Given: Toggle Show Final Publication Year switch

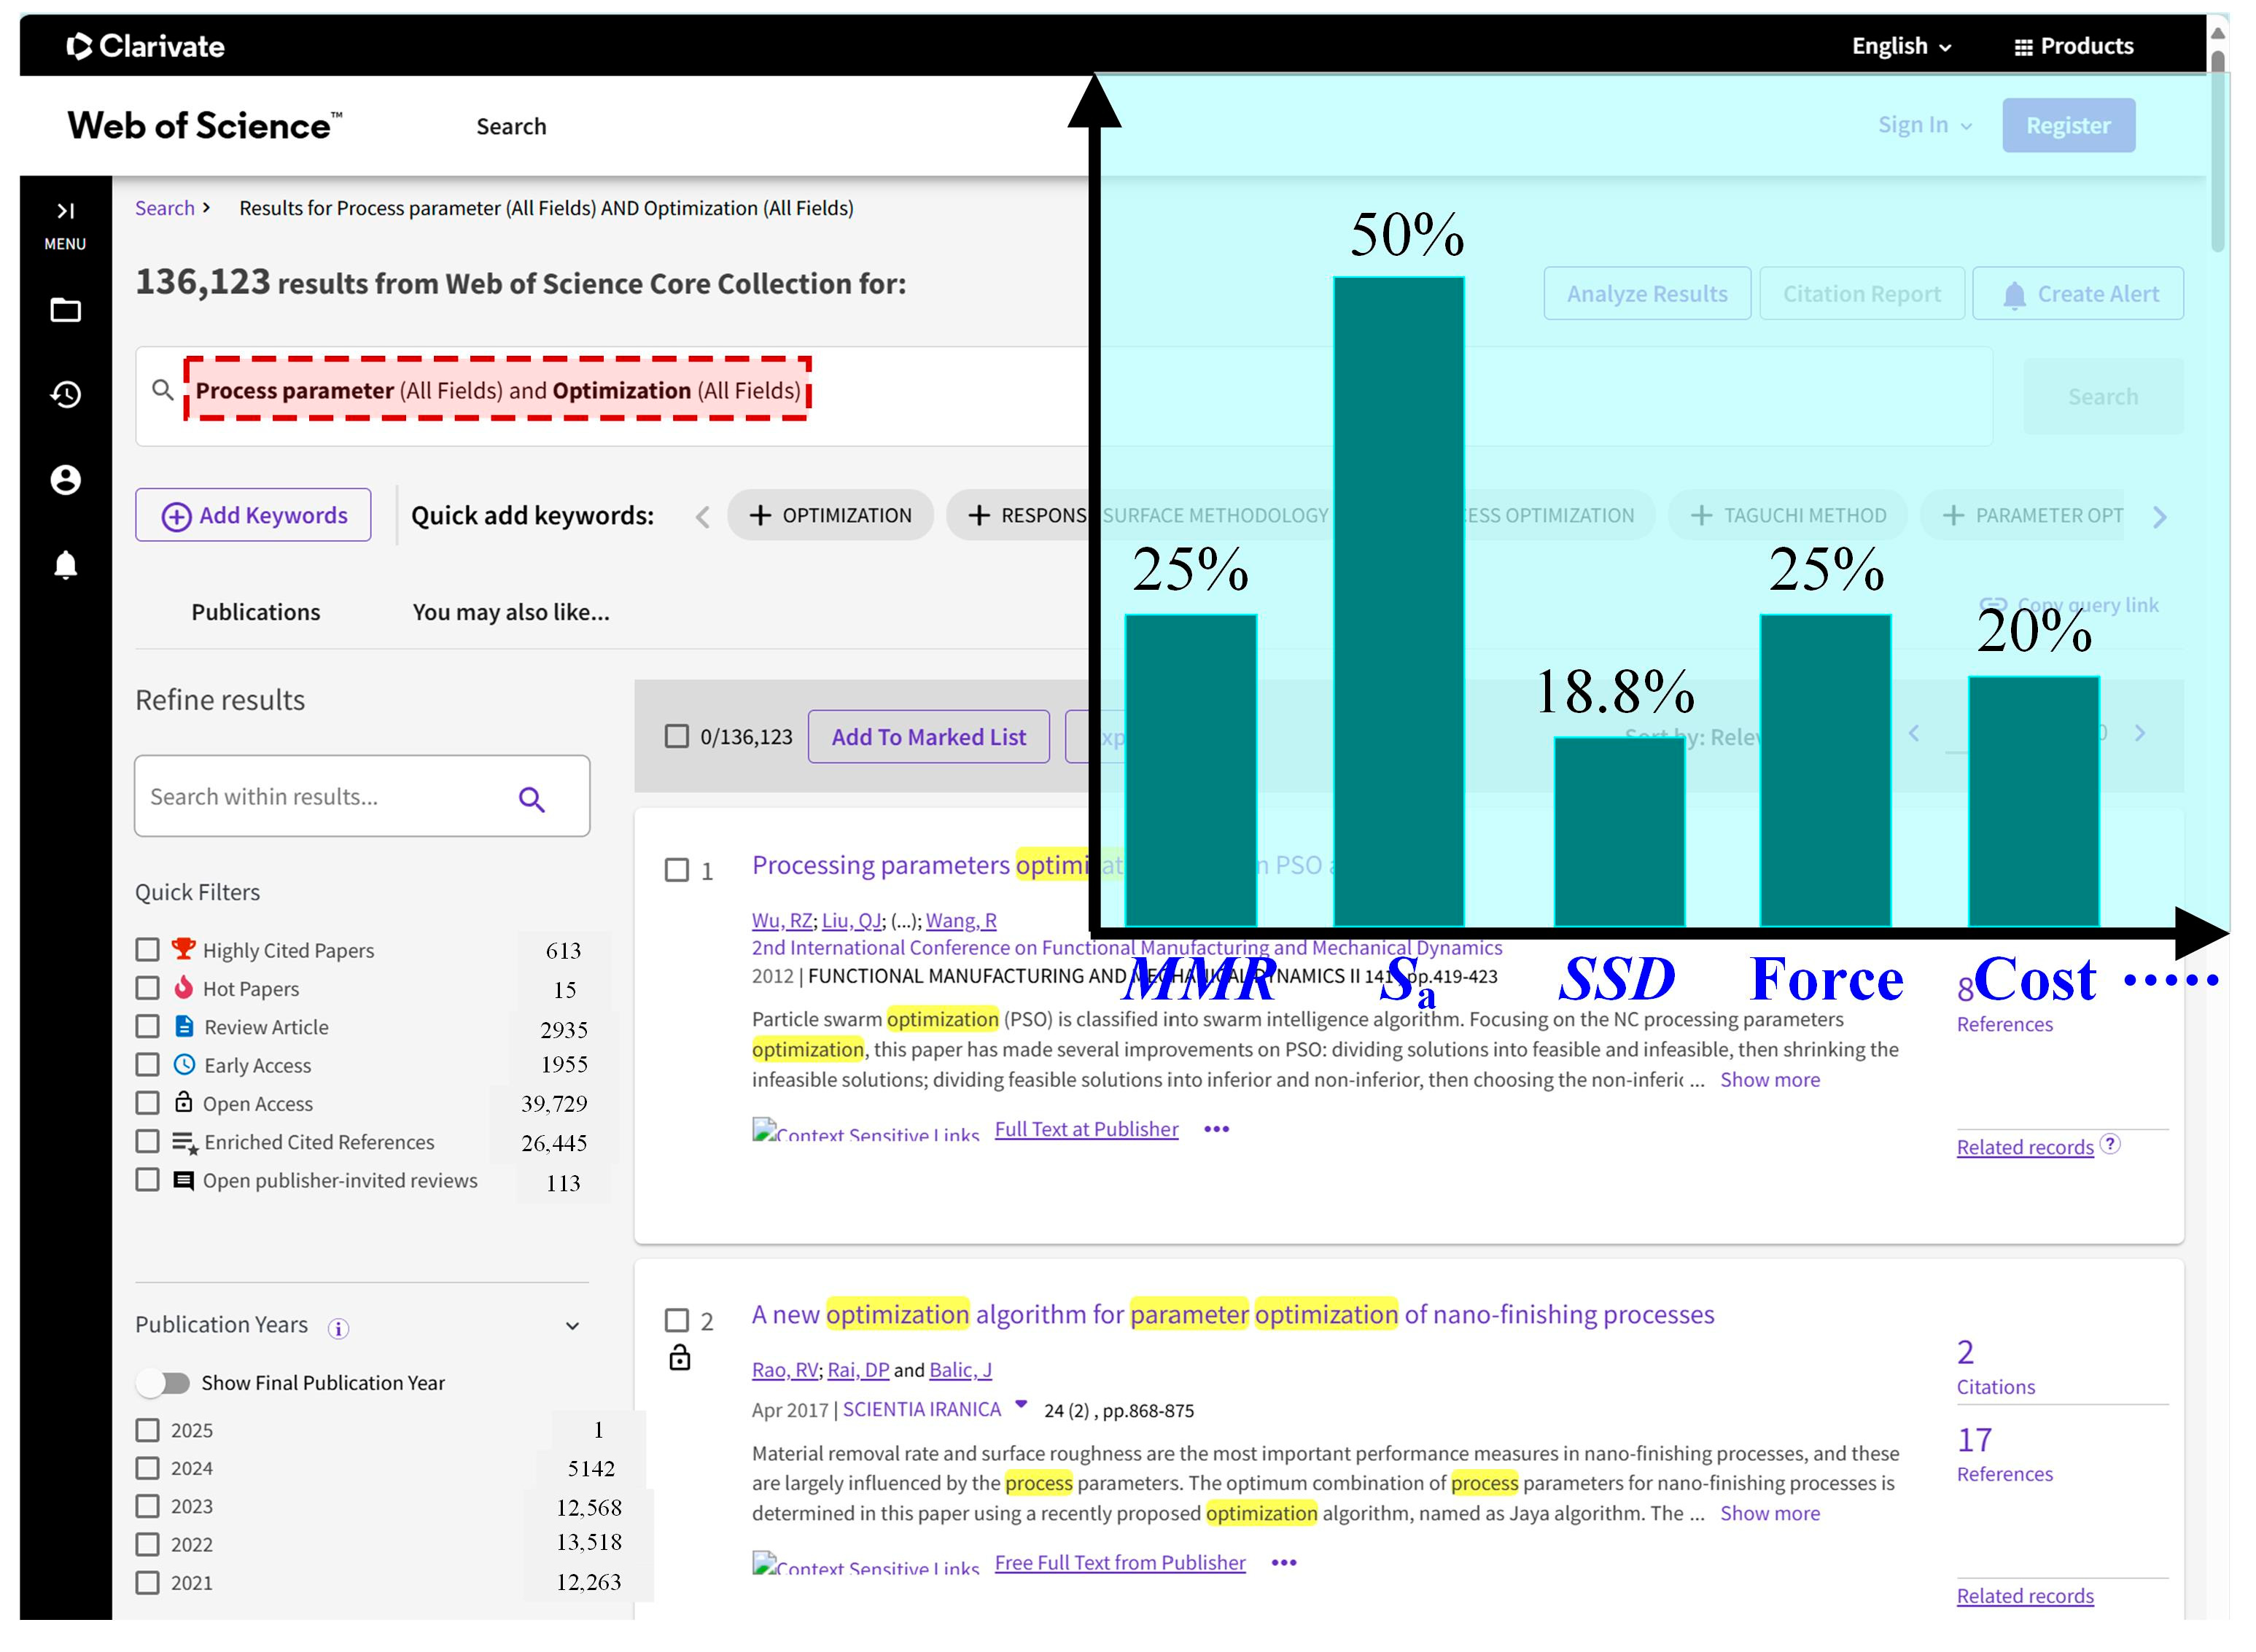Looking at the screenshot, I should [x=164, y=1383].
